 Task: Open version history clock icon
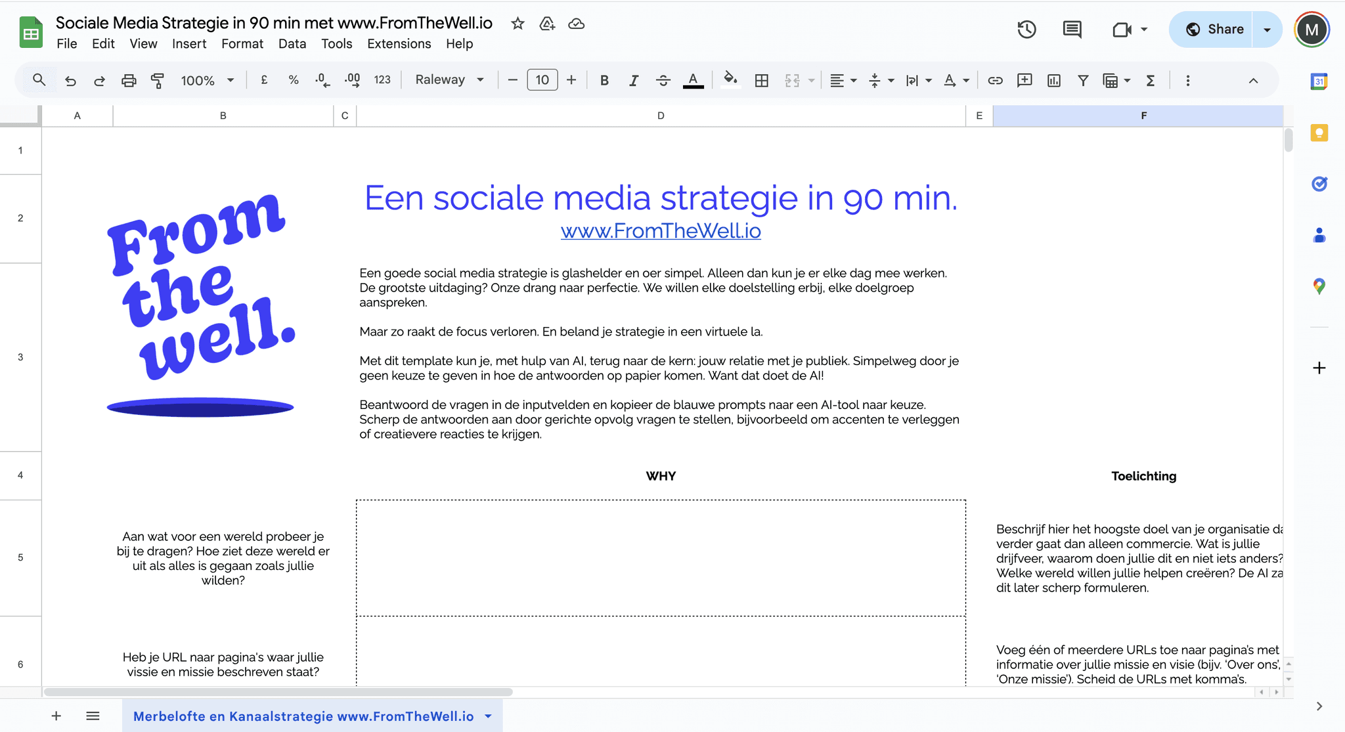(x=1026, y=30)
